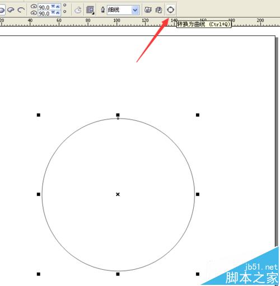Click the bottom-left selection handle of the circle

(39, 274)
